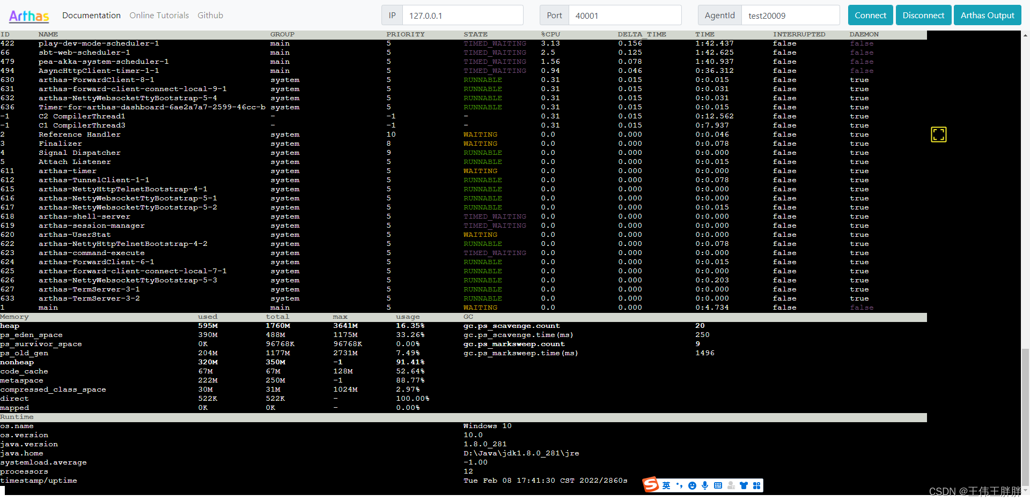Viewport: 1030px width, 502px height.
Task: Select the Reference Handler thread name
Action: point(79,134)
